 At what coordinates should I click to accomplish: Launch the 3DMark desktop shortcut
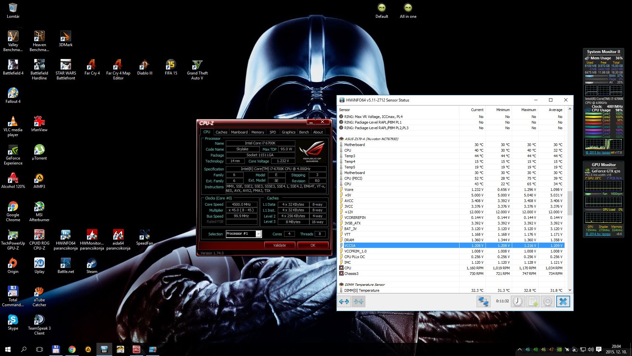(x=66, y=39)
